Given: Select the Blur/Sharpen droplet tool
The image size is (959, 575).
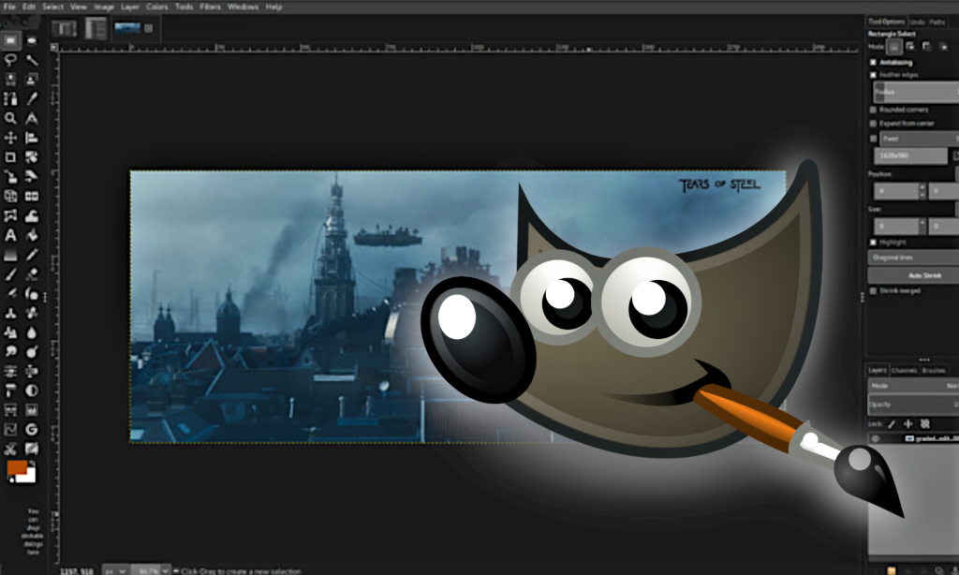Looking at the screenshot, I should click(32, 332).
